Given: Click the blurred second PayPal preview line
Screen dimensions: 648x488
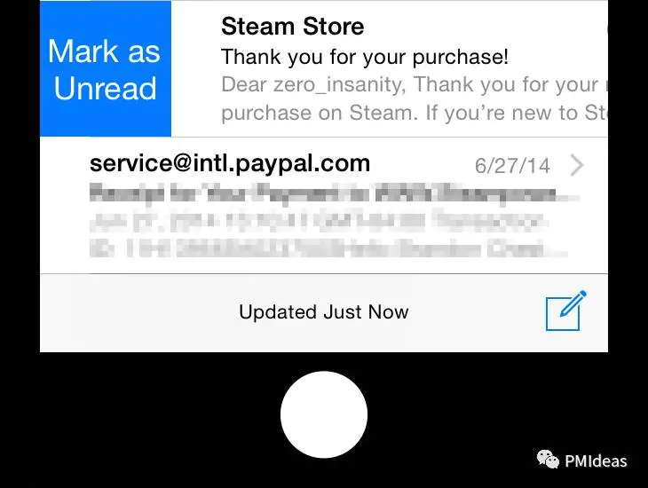Looking at the screenshot, I should click(x=318, y=221).
